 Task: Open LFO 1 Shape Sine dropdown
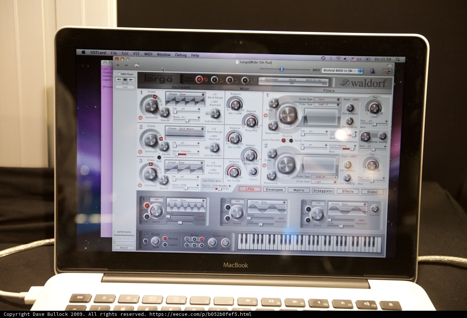point(193,200)
